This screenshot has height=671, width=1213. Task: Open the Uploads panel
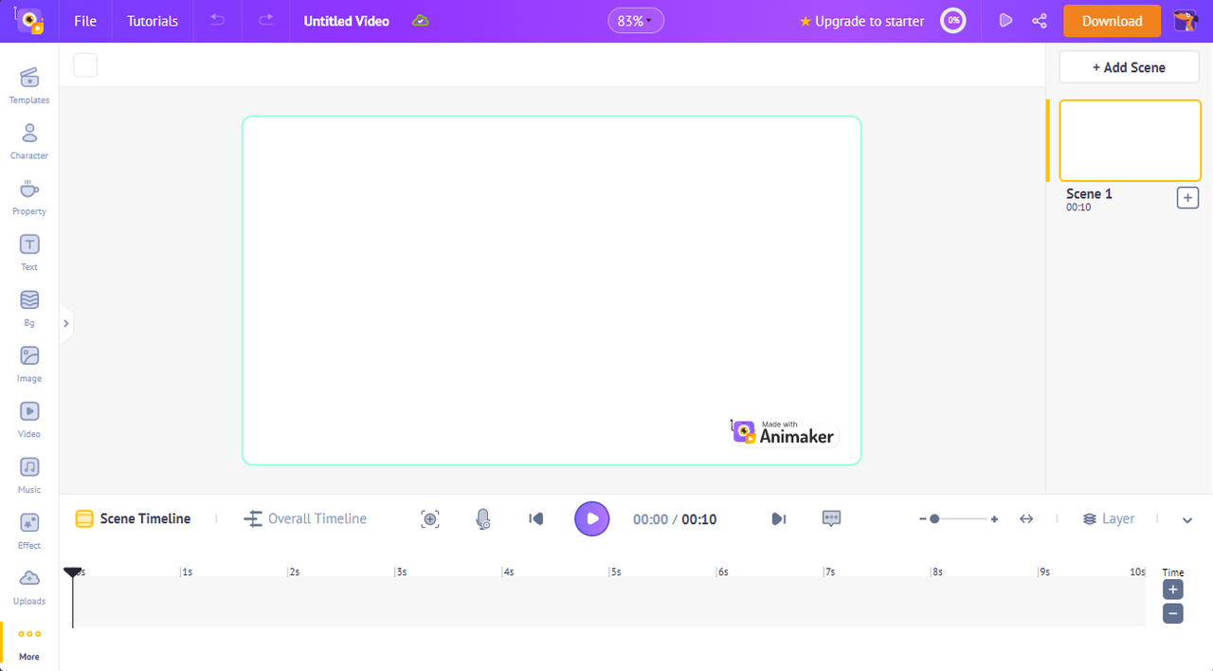click(29, 587)
